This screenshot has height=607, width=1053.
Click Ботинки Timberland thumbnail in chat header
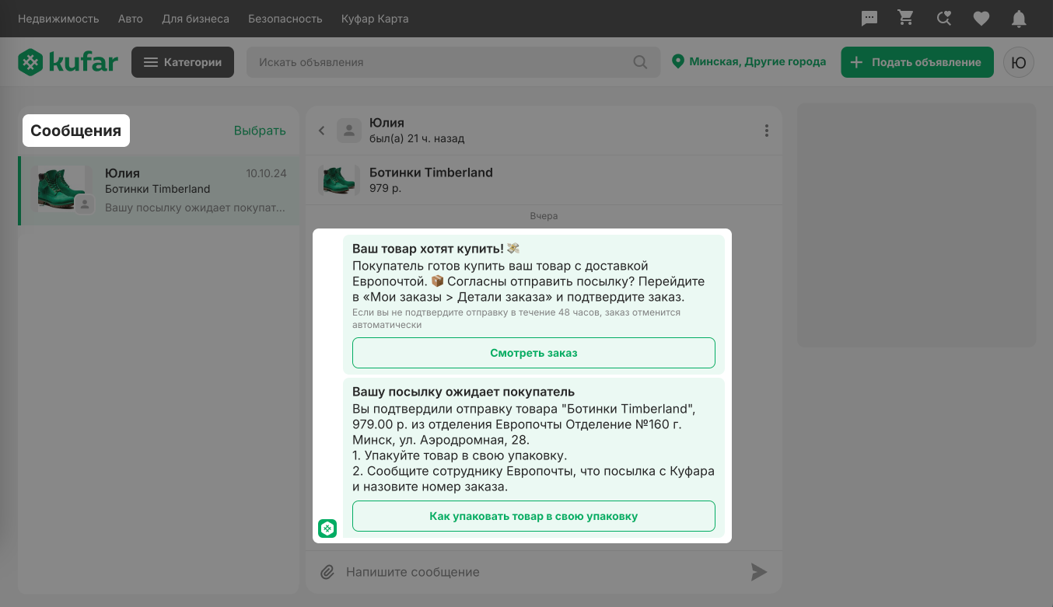(x=338, y=180)
